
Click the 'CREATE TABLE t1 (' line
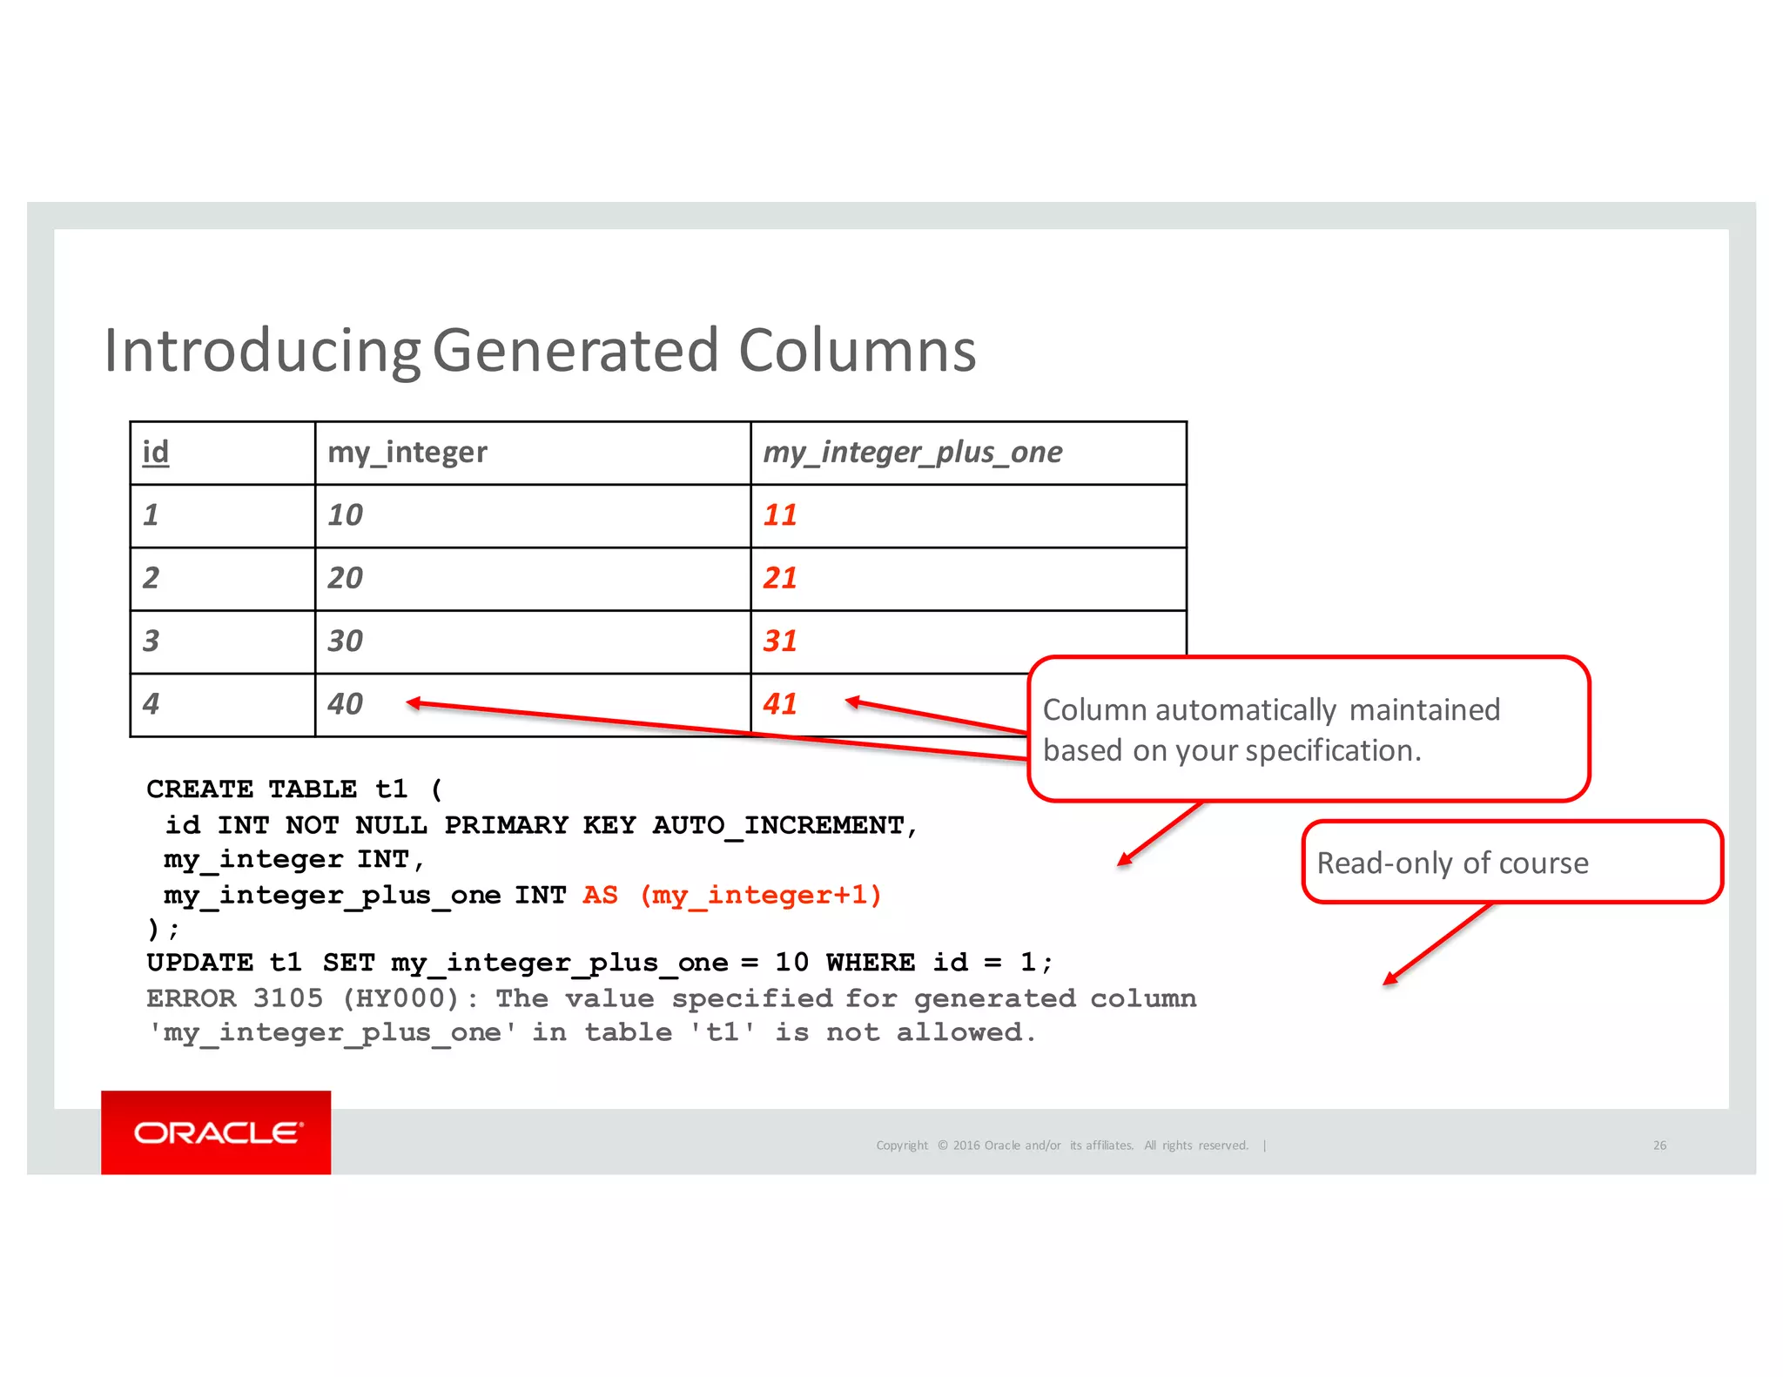point(294,789)
